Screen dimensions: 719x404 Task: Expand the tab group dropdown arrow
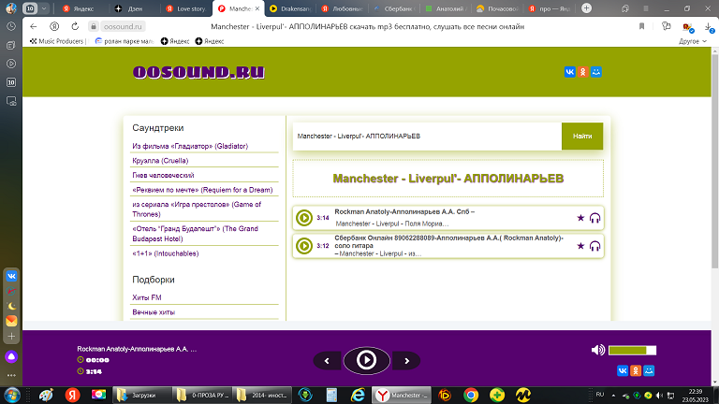(44, 8)
